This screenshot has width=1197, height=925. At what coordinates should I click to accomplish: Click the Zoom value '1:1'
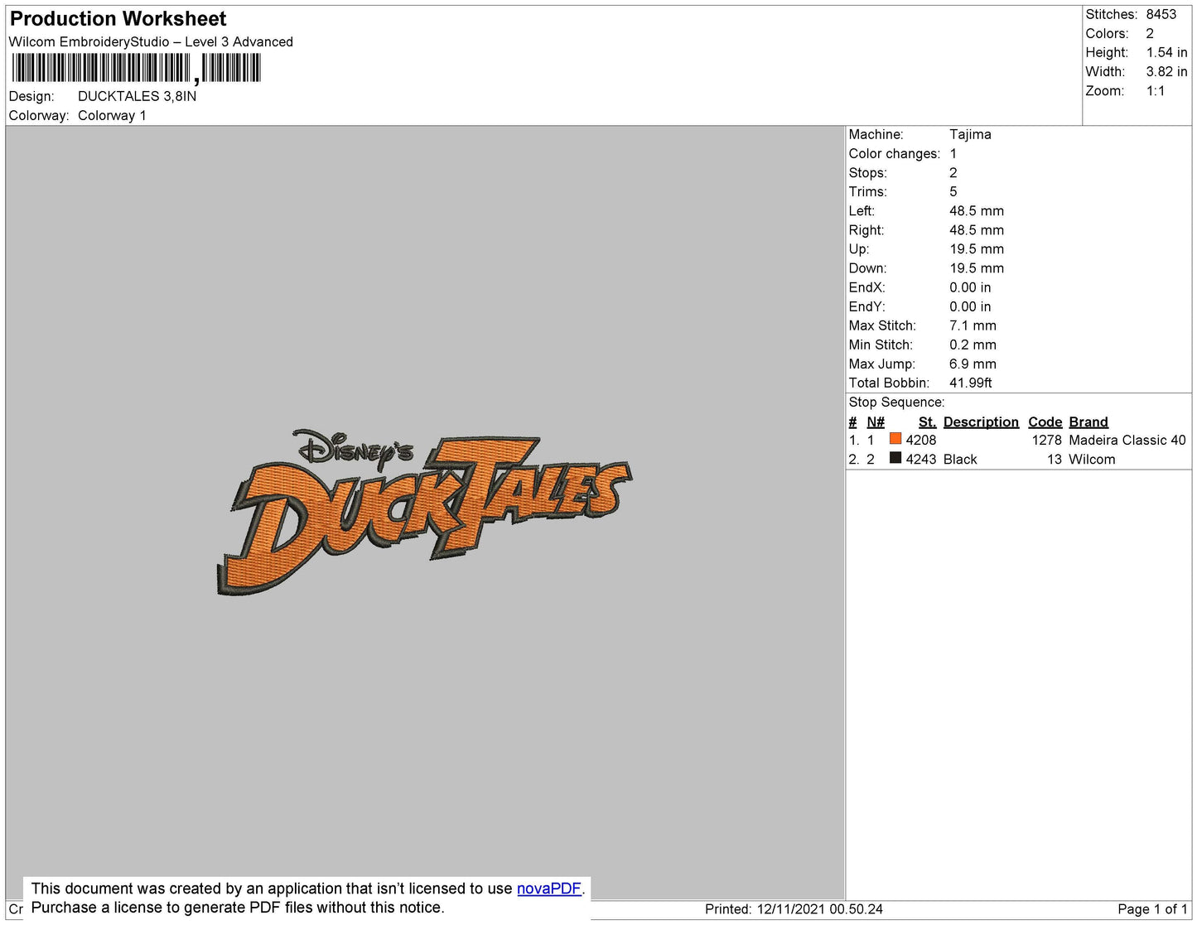1156,91
